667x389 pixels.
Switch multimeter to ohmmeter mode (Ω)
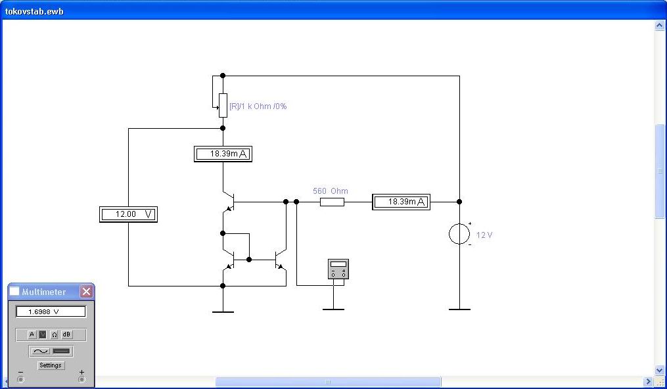pos(55,334)
